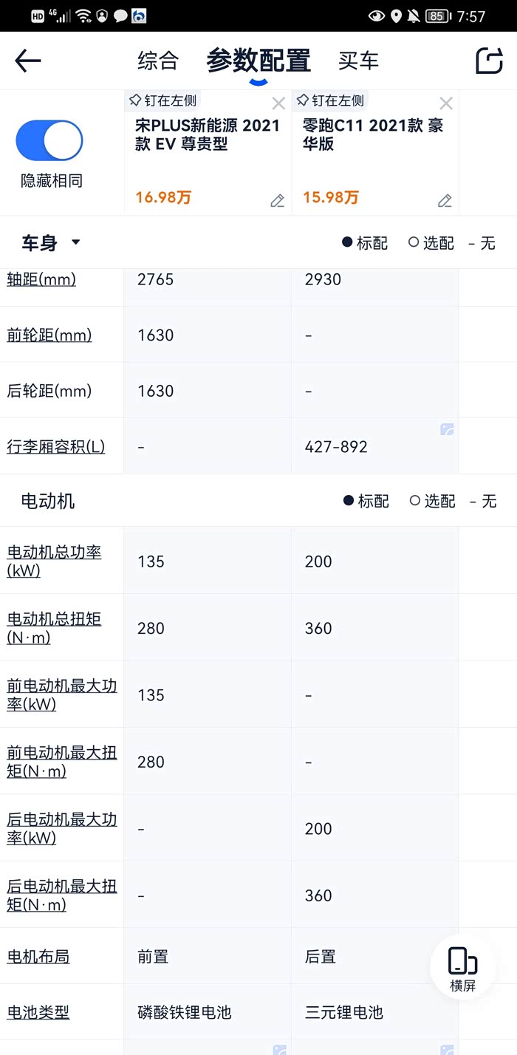Remove 零跑C11 column with X icon

click(x=446, y=103)
